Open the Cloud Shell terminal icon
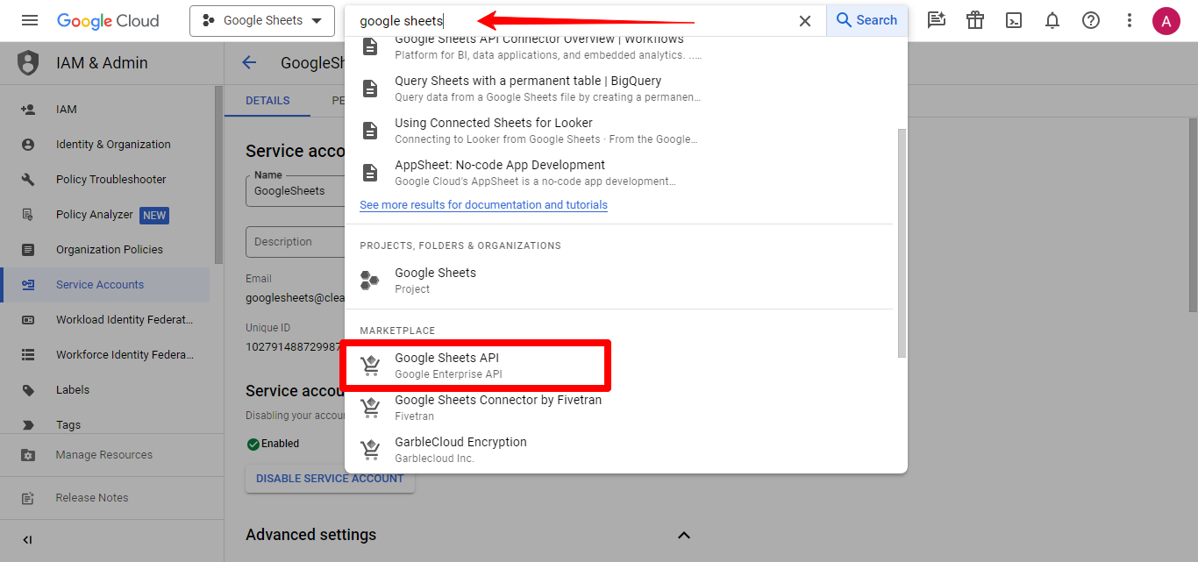Viewport: 1198px width, 562px height. coord(1014,20)
